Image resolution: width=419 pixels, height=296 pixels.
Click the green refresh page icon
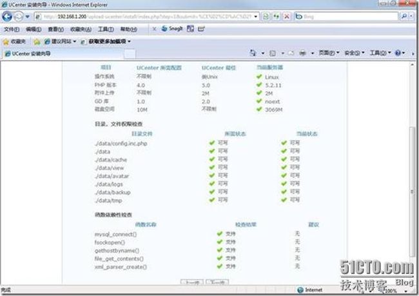276,17
